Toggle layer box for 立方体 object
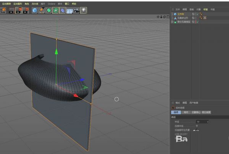Image resolution: width=229 pixels, height=154 pixels. tap(193, 14)
